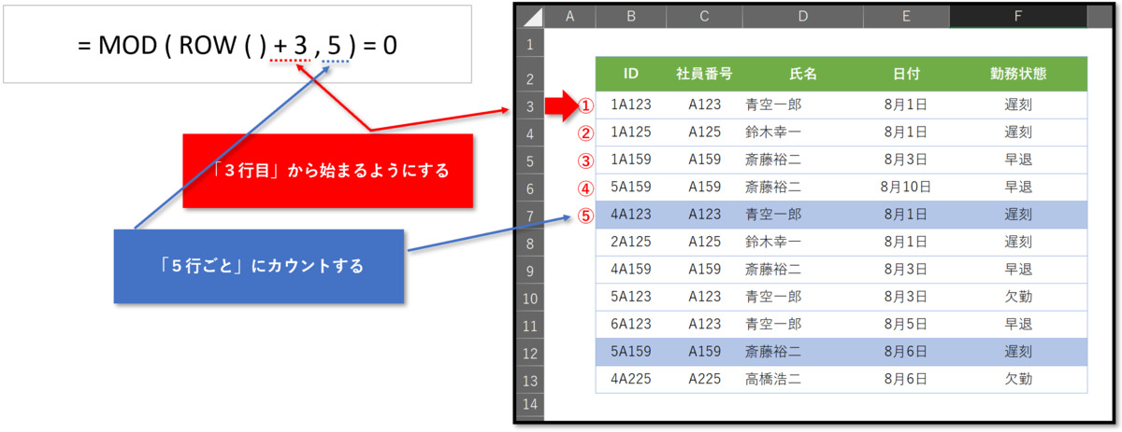Click '欠勤' in the 4A225 row
This screenshot has height=432, width=1122.
(x=1017, y=379)
